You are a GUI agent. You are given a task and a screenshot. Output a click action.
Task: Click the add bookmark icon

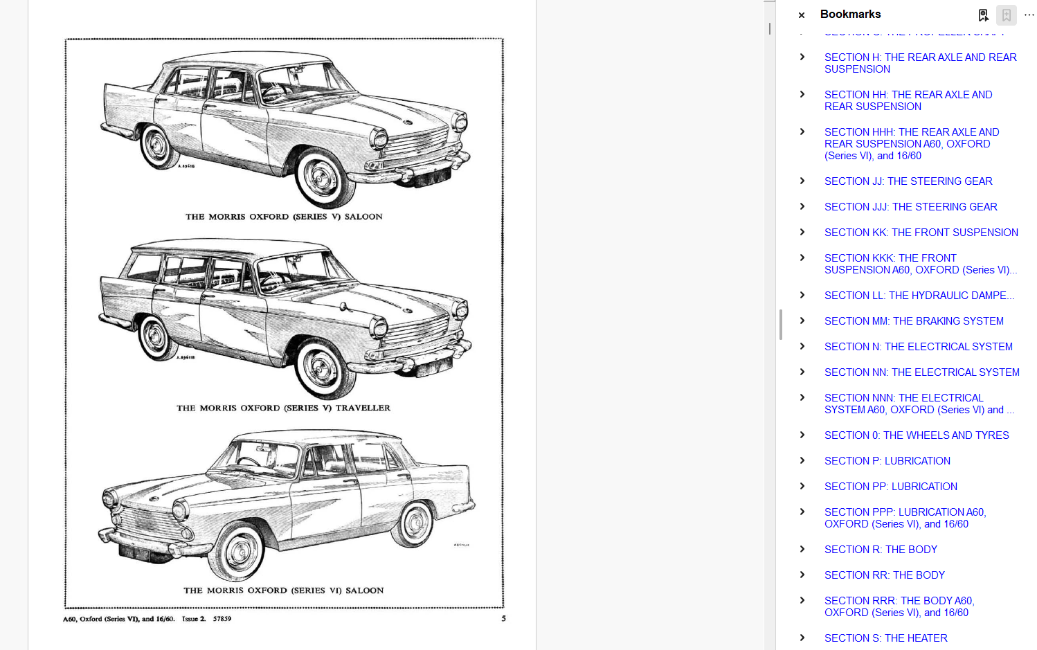click(1007, 15)
